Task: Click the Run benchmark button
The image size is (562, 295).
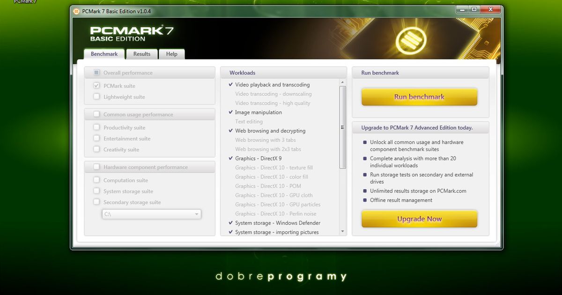Action: [x=419, y=97]
